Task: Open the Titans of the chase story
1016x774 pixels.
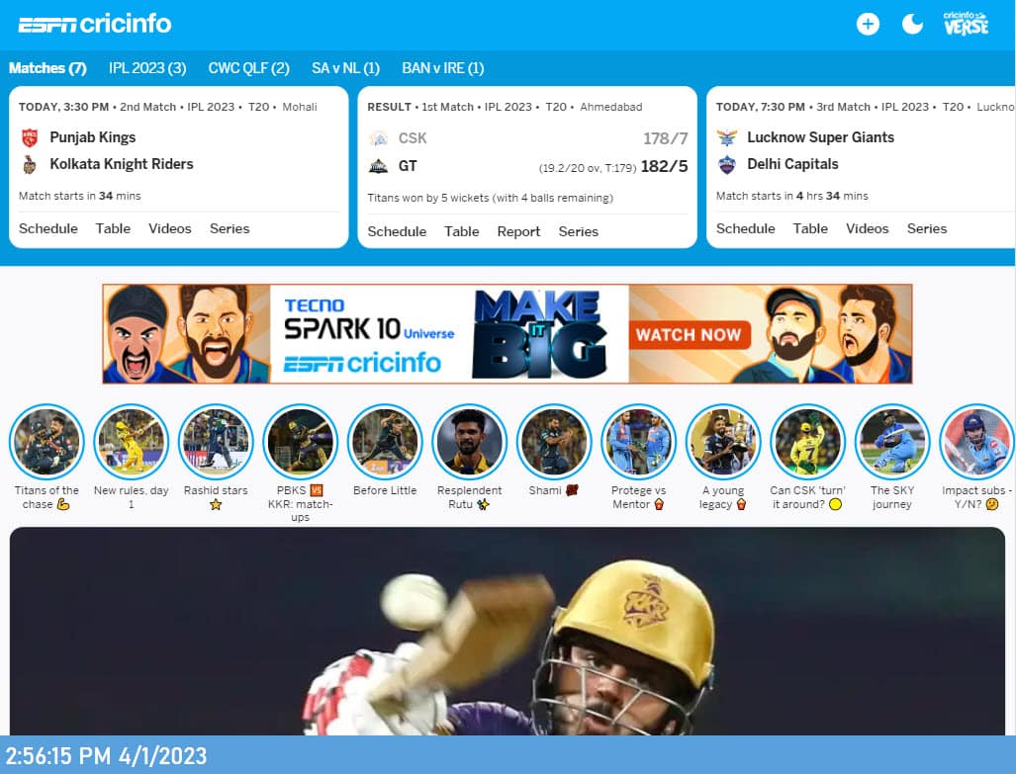Action: pos(46,441)
